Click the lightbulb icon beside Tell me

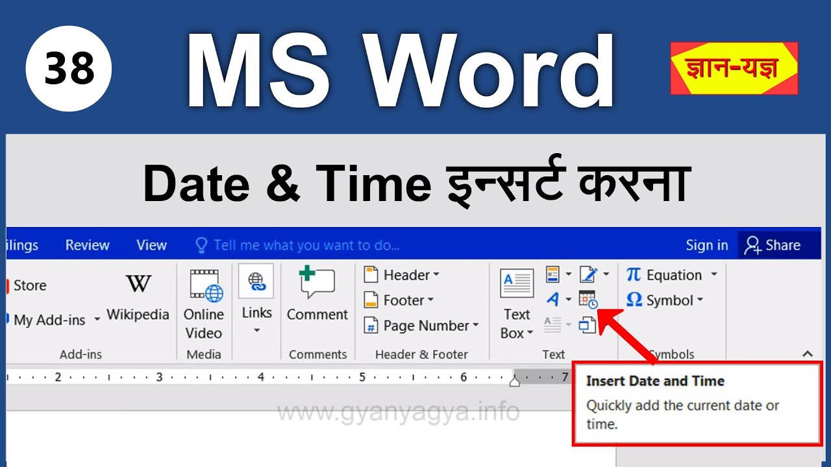click(201, 245)
